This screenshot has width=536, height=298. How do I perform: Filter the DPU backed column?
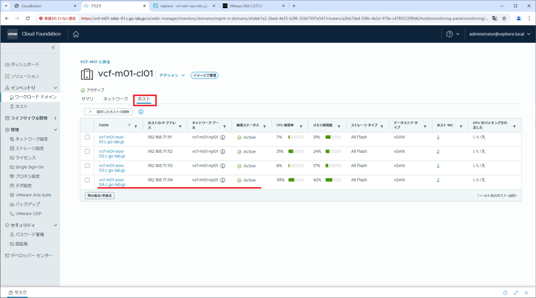[x=514, y=127]
